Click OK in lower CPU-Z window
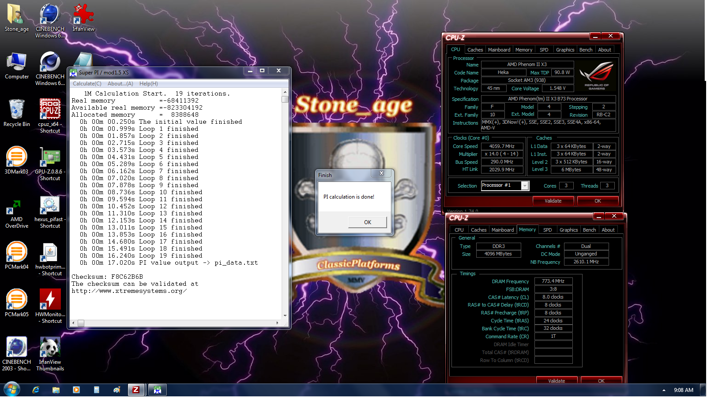The image size is (707, 399). (601, 381)
